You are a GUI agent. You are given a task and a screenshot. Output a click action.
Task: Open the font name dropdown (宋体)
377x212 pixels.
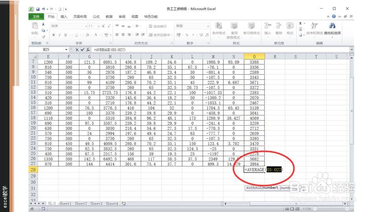point(86,26)
